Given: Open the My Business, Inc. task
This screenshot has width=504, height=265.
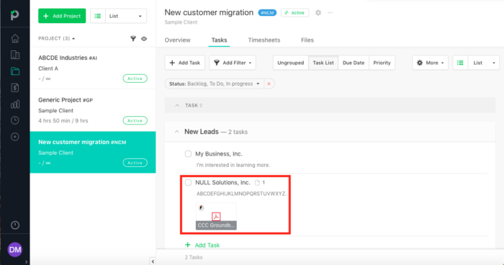Looking at the screenshot, I should coord(219,153).
